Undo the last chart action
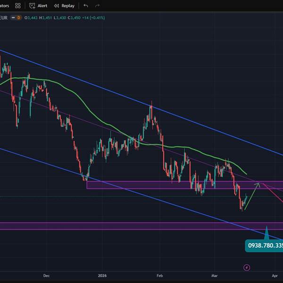Viewport: 283px width, 283px height. click(86, 6)
